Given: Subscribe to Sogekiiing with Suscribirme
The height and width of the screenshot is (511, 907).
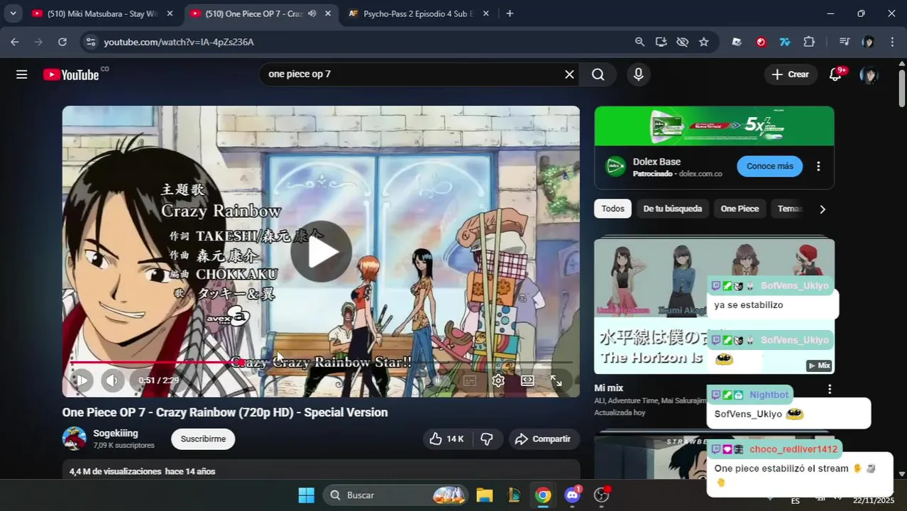Looking at the screenshot, I should tap(203, 439).
